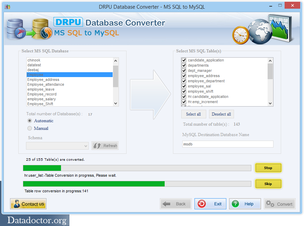The height and width of the screenshot is (226, 304).
Task: Click table list scroll up arrow
Action: [270, 61]
